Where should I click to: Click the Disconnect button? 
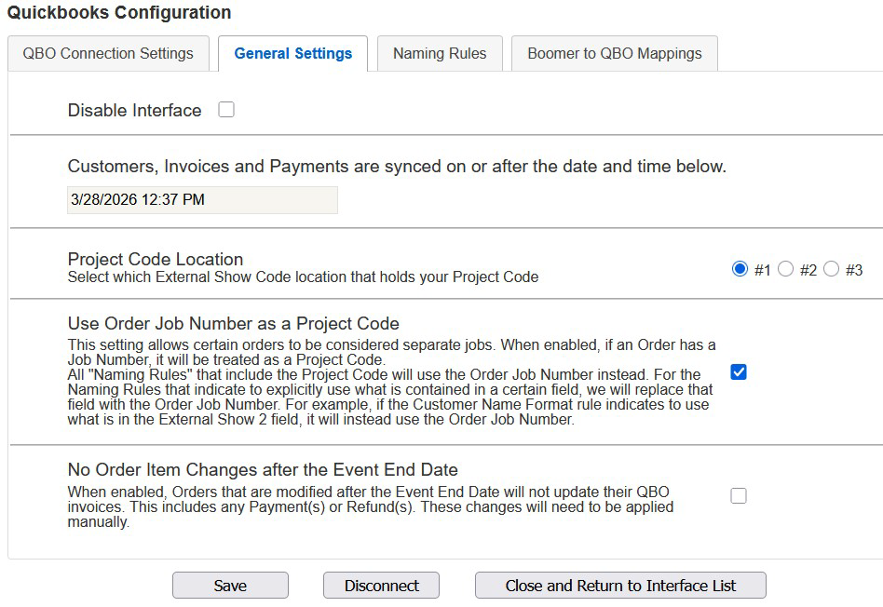tap(381, 586)
